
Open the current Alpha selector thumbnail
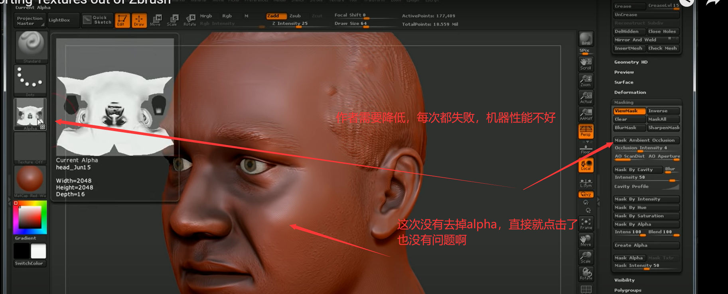click(x=30, y=114)
